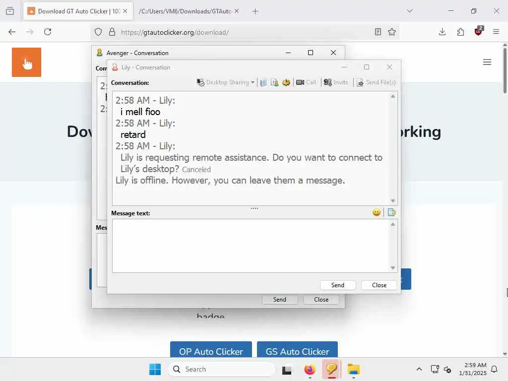508x381 pixels.
Task: Click the messenger chat taskbar icon
Action: click(x=331, y=369)
